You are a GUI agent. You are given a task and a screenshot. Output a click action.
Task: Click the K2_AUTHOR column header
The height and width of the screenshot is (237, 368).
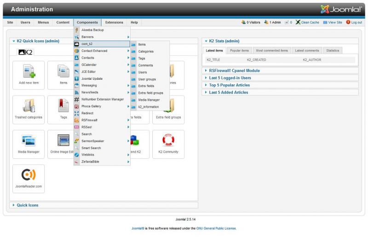(x=312, y=60)
